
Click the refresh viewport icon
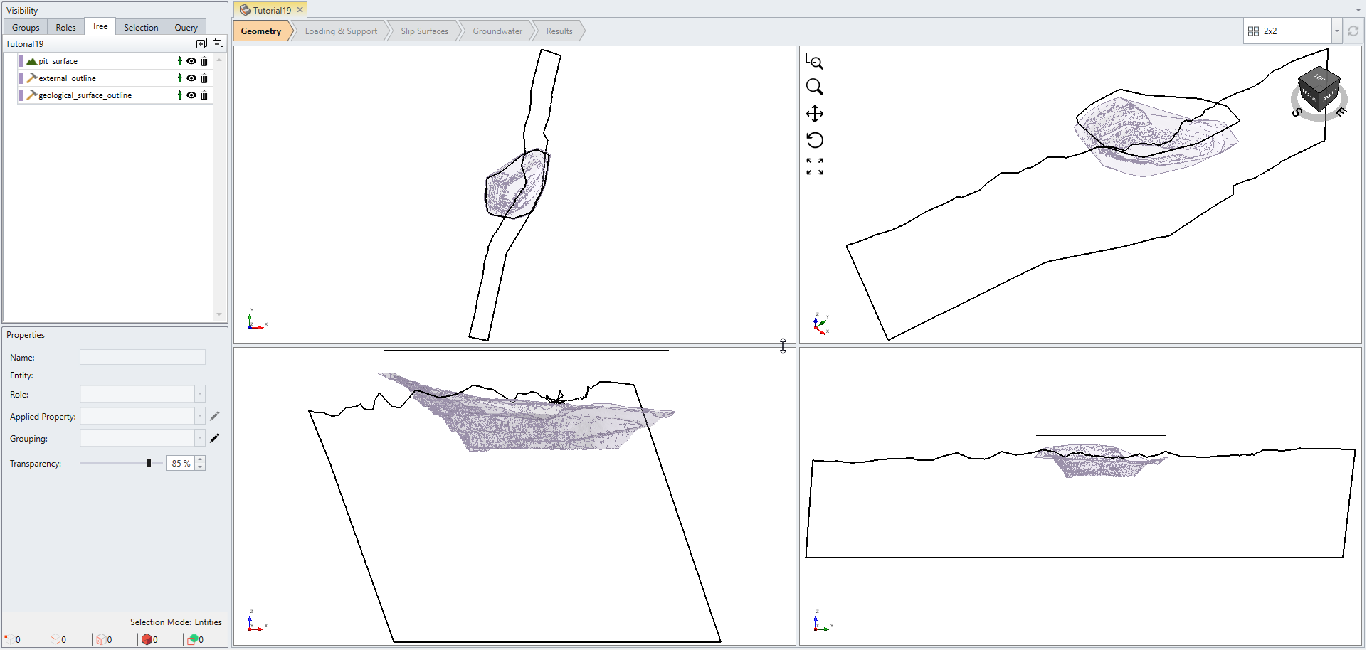tap(1353, 31)
